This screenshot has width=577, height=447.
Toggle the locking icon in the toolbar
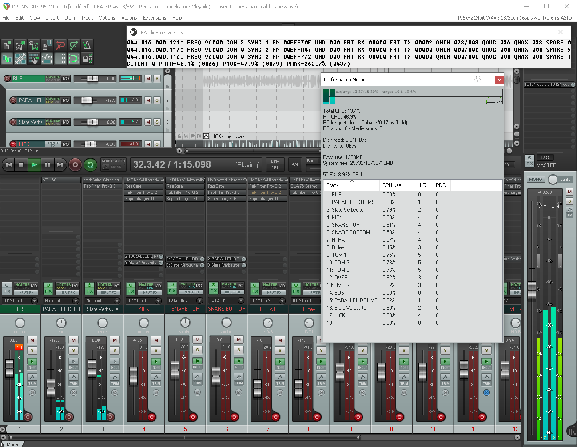click(87, 58)
